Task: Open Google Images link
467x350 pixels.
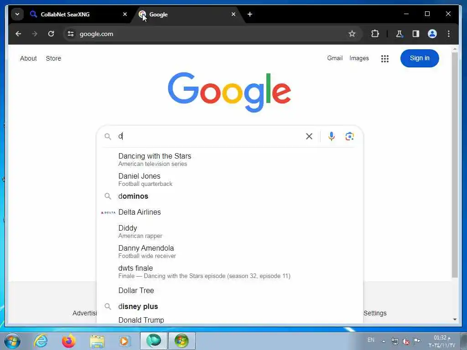Action: point(359,58)
